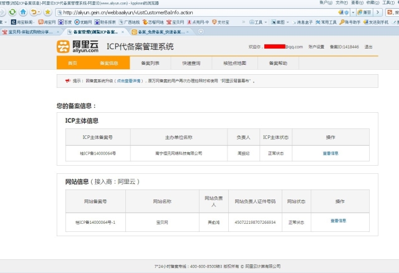399x273 pixels.
Task: Open the 工具 toolbar dropdown
Action: click(258, 22)
